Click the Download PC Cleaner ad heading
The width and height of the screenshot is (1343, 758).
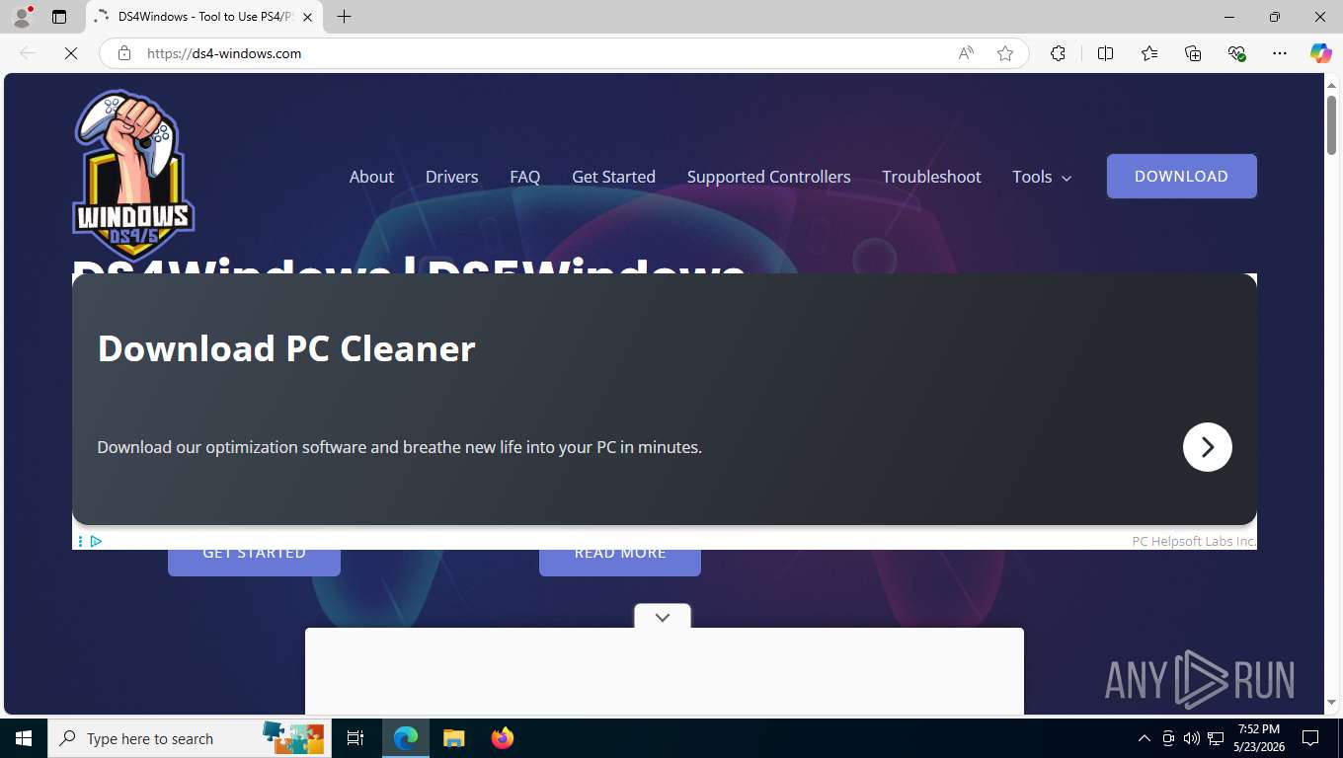click(286, 348)
